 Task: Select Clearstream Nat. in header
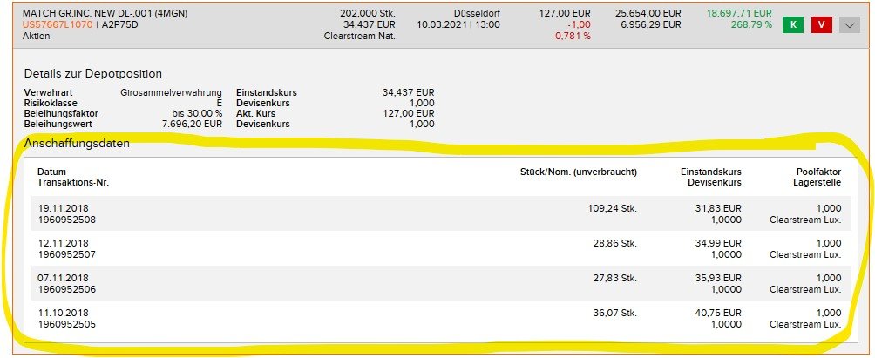(360, 36)
